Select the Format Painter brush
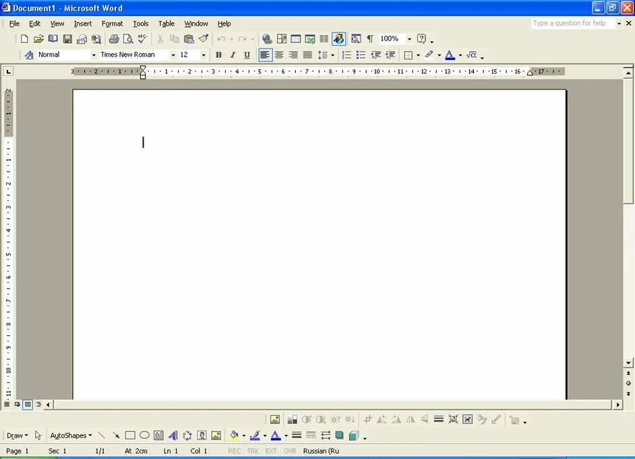The width and height of the screenshot is (635, 459). click(204, 39)
